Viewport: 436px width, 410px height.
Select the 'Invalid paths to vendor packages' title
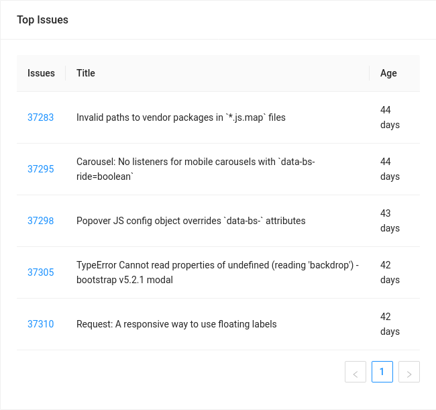pyautogui.click(x=181, y=117)
